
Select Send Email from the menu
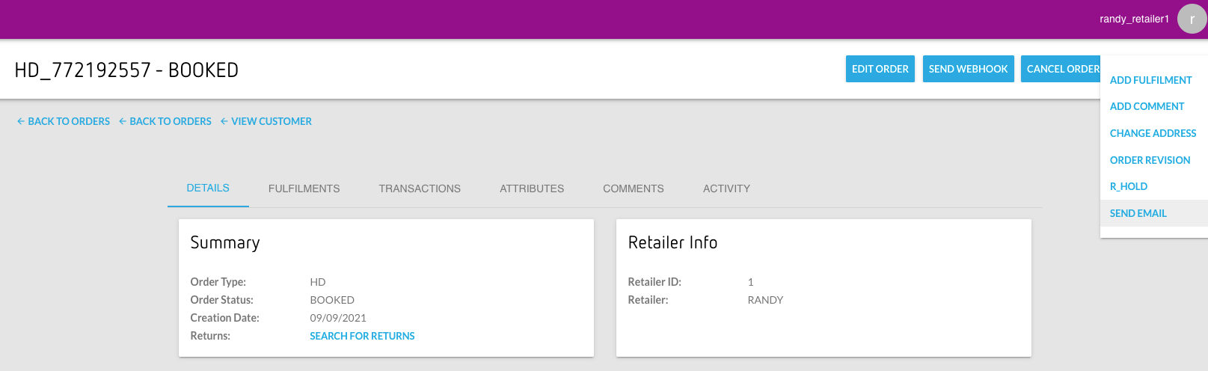coord(1138,213)
